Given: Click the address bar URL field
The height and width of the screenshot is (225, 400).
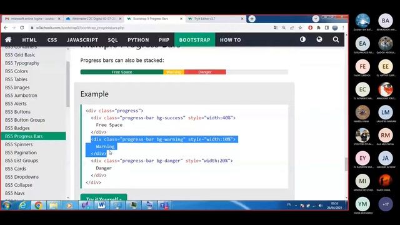Looking at the screenshot, I should tap(151, 27).
